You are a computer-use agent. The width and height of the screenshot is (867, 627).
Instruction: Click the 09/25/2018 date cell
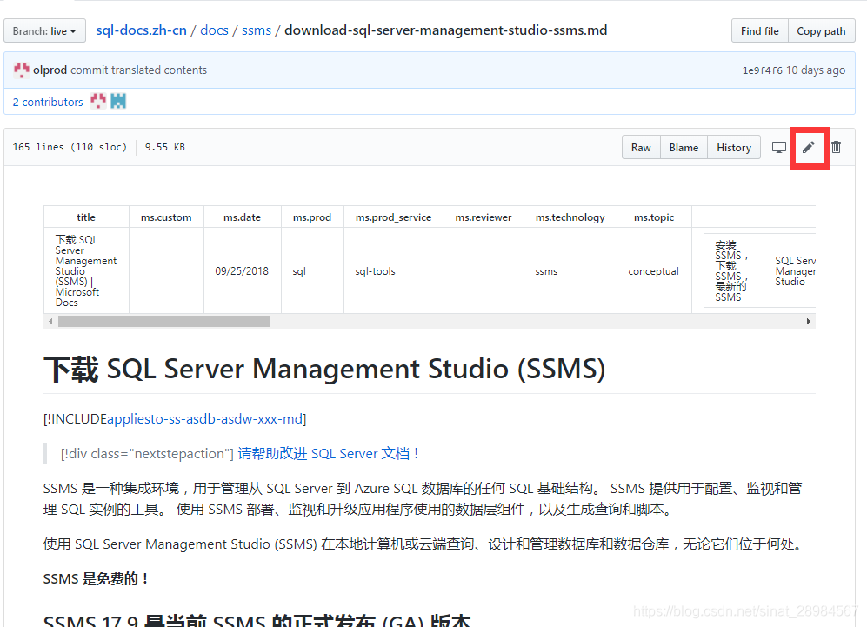[x=242, y=271]
